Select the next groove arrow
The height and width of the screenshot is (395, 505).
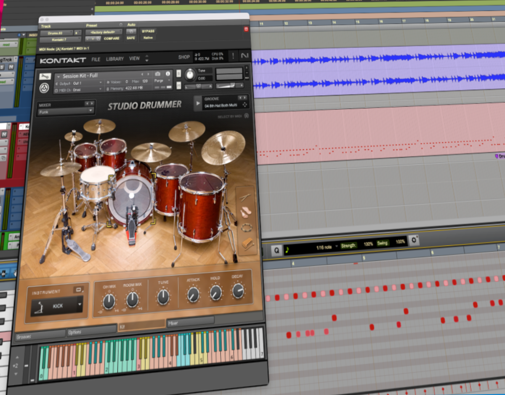pyautogui.click(x=245, y=98)
